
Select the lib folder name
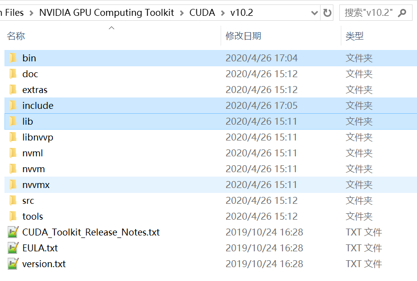coord(28,121)
